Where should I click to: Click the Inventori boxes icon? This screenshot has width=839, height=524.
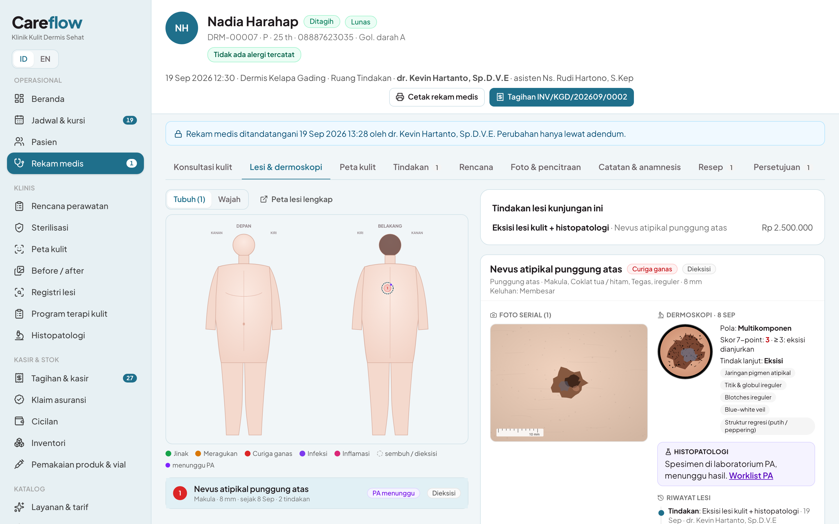19,442
